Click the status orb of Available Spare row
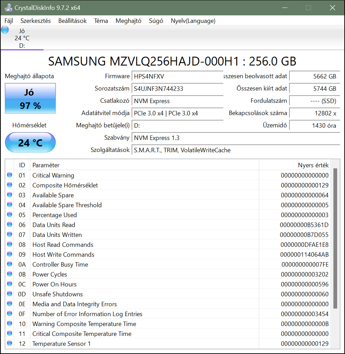This screenshot has width=345, height=354. pyautogui.click(x=10, y=195)
